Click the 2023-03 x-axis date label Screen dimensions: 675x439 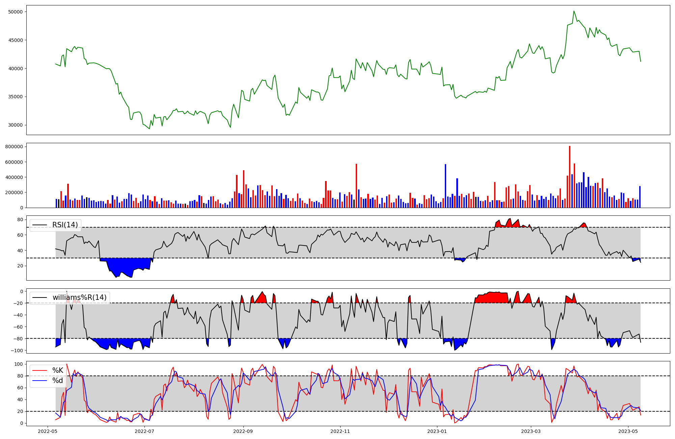tap(531, 431)
